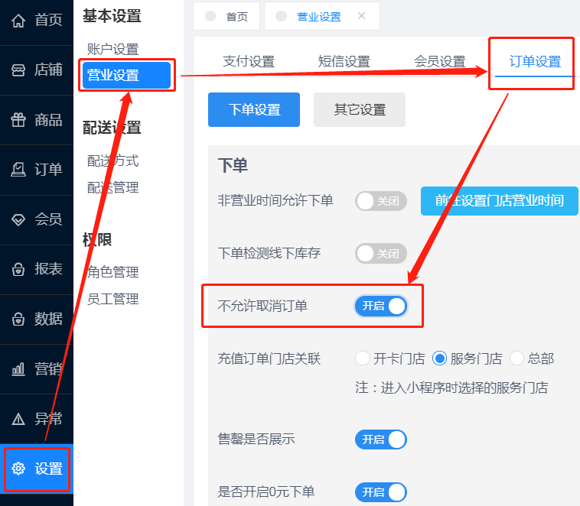Click the 基本设置 heading

[x=112, y=16]
